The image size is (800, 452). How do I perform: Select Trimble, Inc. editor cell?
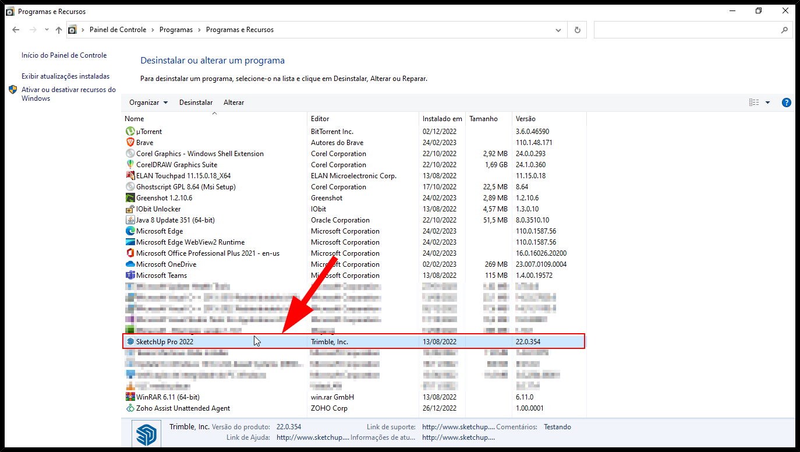click(329, 342)
